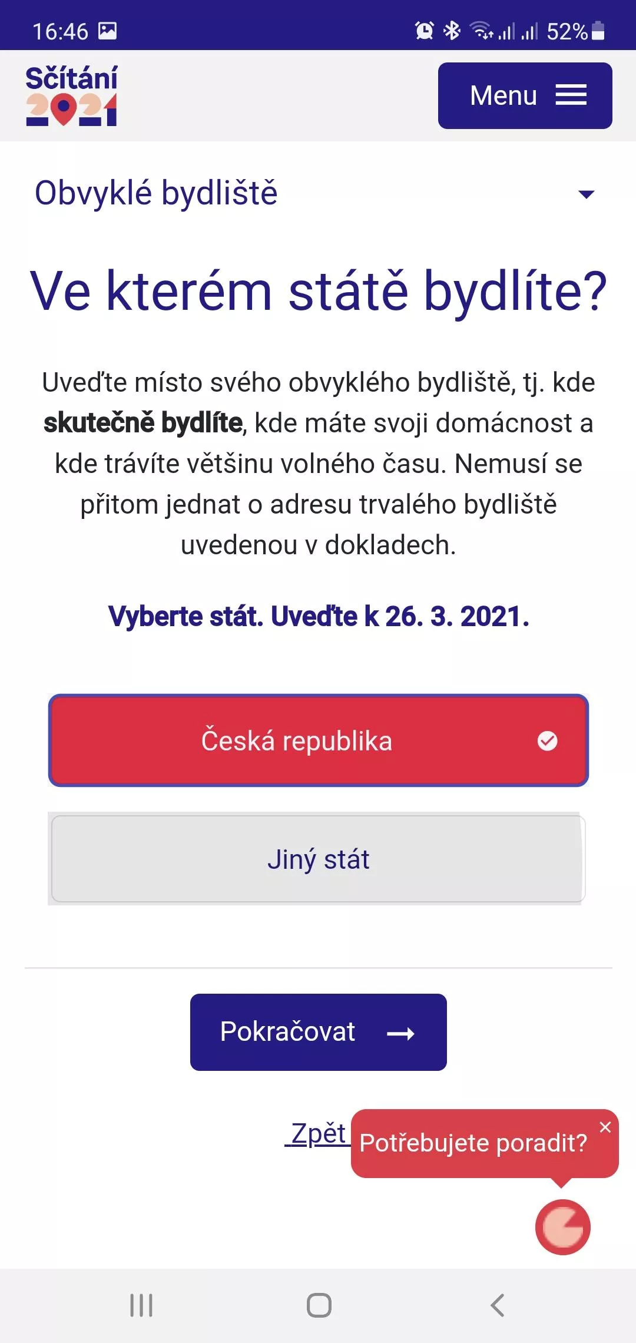Tap the battery indicator in status bar
This screenshot has height=1343, width=636.
[x=598, y=31]
